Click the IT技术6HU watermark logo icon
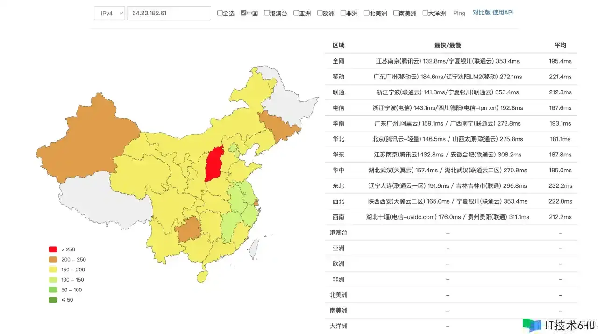Viewport: 598px width, 334px height. (x=531, y=325)
